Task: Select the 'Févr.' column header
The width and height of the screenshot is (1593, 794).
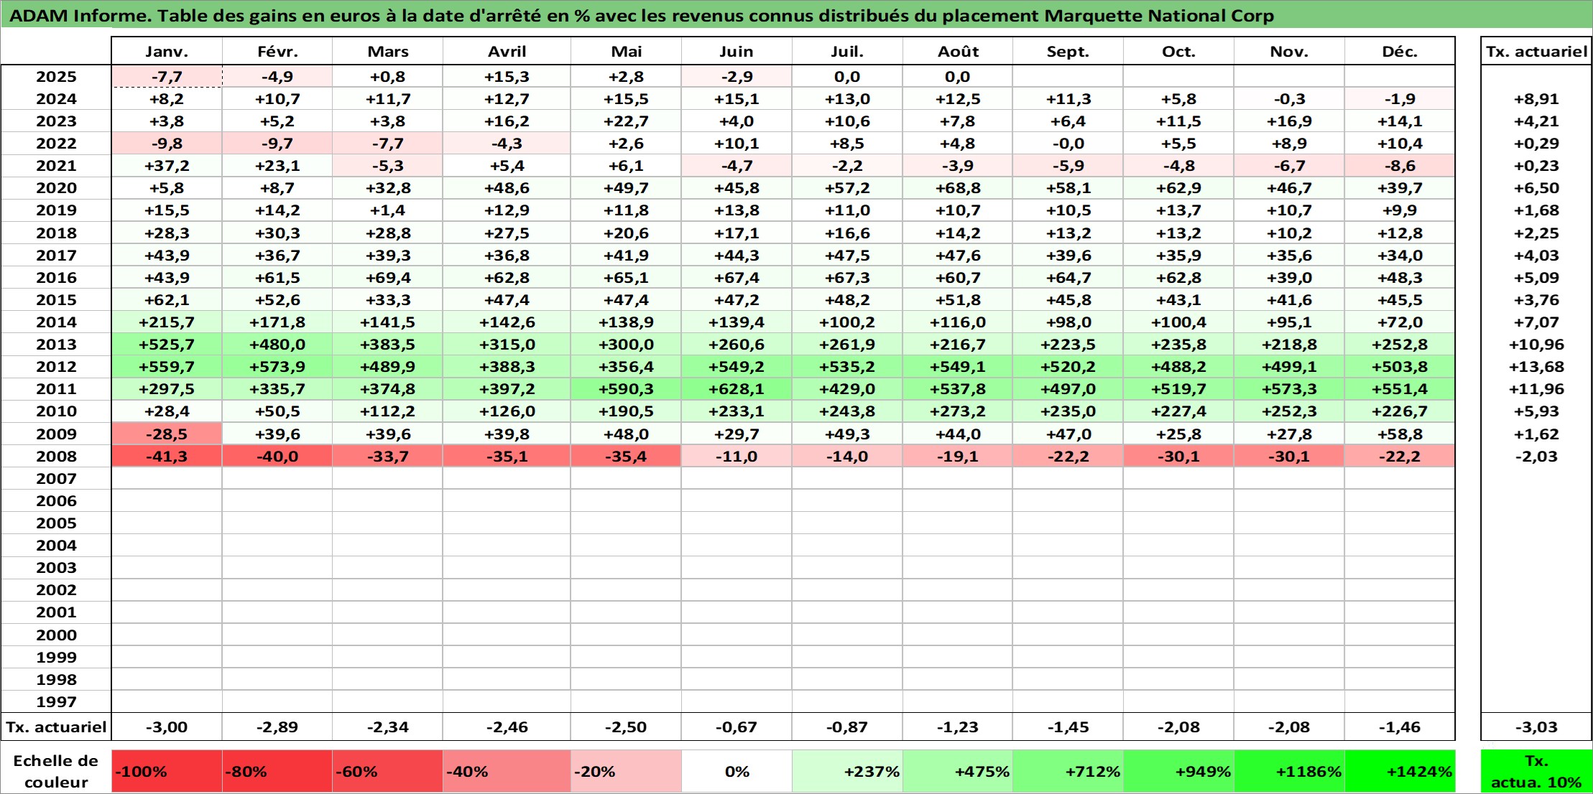Action: [277, 51]
